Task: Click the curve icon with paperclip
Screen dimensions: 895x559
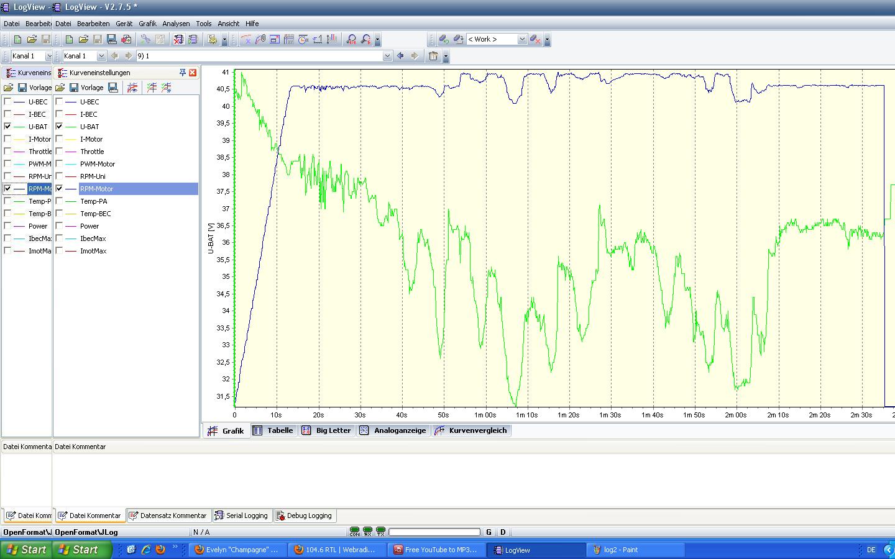Action: (x=260, y=39)
